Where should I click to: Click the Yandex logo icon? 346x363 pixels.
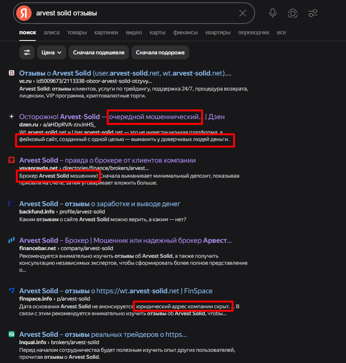point(24,13)
